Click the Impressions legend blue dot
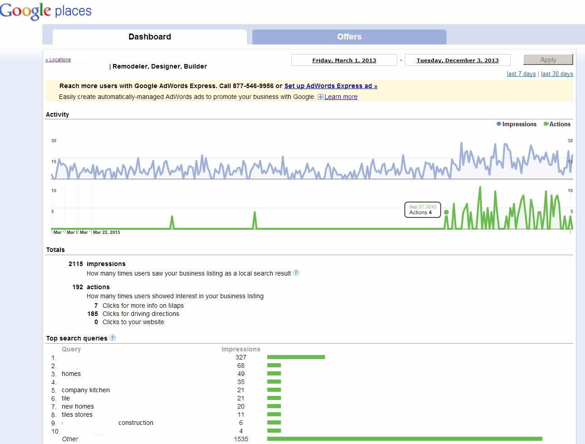The image size is (585, 444). pos(499,123)
